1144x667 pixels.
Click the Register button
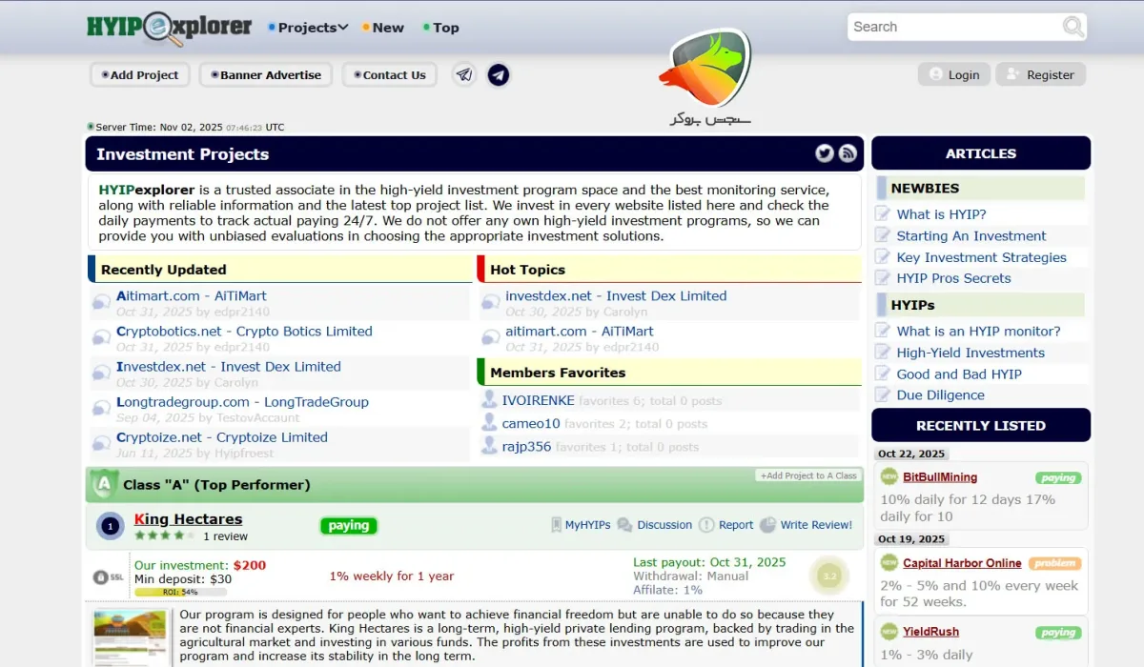pyautogui.click(x=1040, y=74)
